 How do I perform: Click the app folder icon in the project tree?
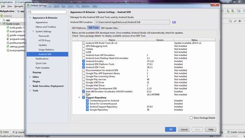point(4,20)
